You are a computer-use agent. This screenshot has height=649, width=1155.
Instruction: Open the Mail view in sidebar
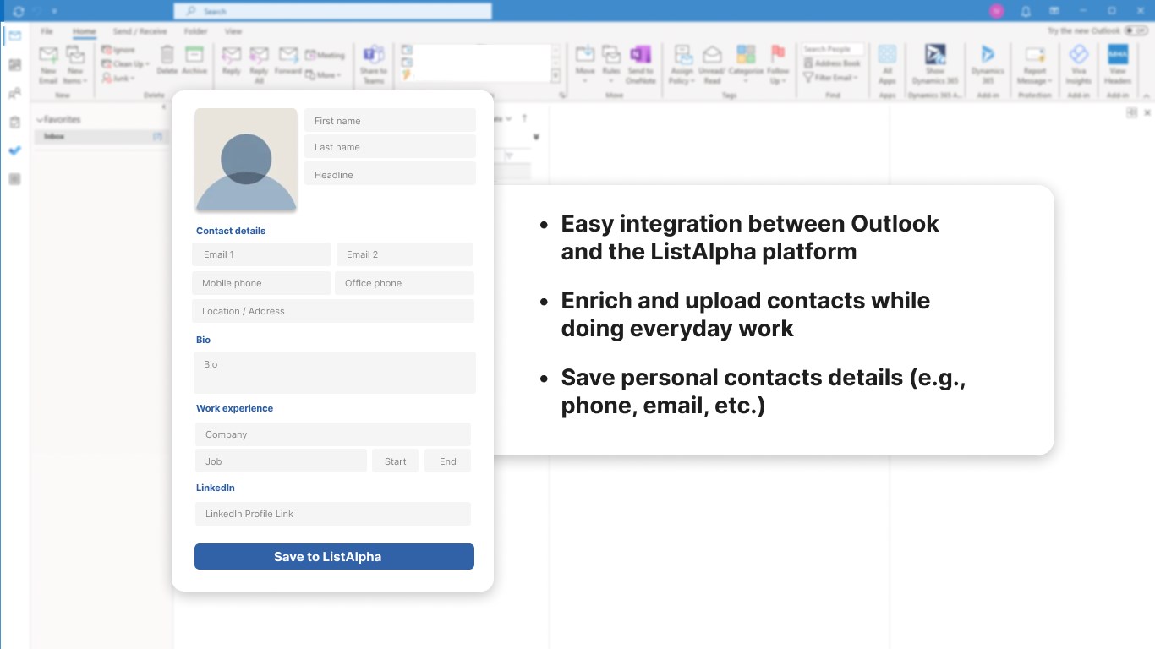click(x=14, y=36)
